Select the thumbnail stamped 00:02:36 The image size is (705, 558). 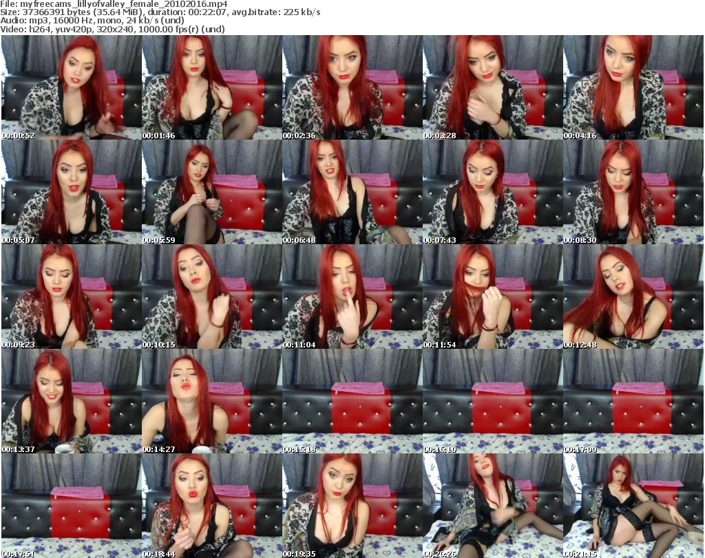click(x=352, y=87)
